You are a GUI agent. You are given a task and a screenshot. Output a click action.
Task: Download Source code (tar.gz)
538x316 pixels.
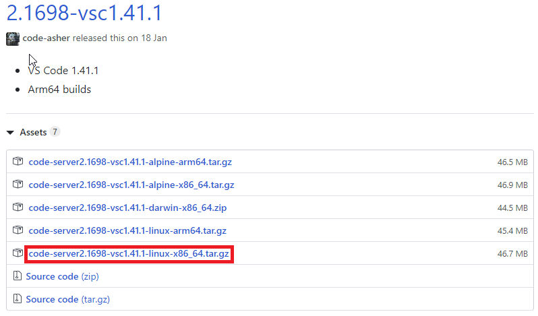(x=68, y=299)
